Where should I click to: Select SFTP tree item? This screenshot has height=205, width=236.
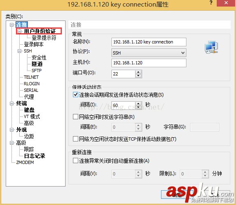[36, 71]
